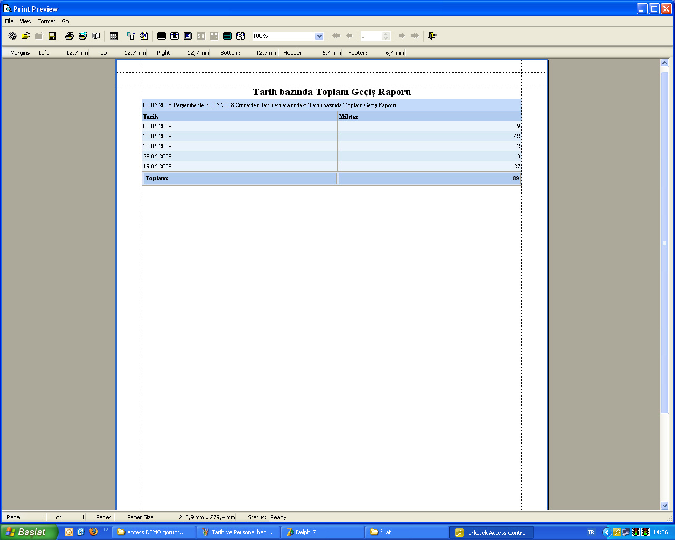This screenshot has width=675, height=540.
Task: Open the 100% zoom dropdown
Action: click(x=319, y=36)
